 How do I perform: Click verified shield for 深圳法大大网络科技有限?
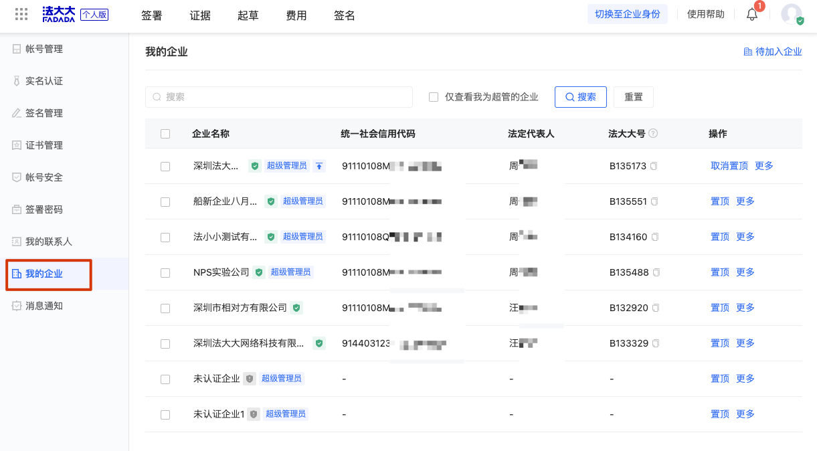pyautogui.click(x=319, y=343)
